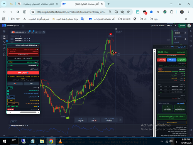Edit the Moving Average indicator pencil icon
The height and width of the screenshot is (145, 193).
point(27,39)
